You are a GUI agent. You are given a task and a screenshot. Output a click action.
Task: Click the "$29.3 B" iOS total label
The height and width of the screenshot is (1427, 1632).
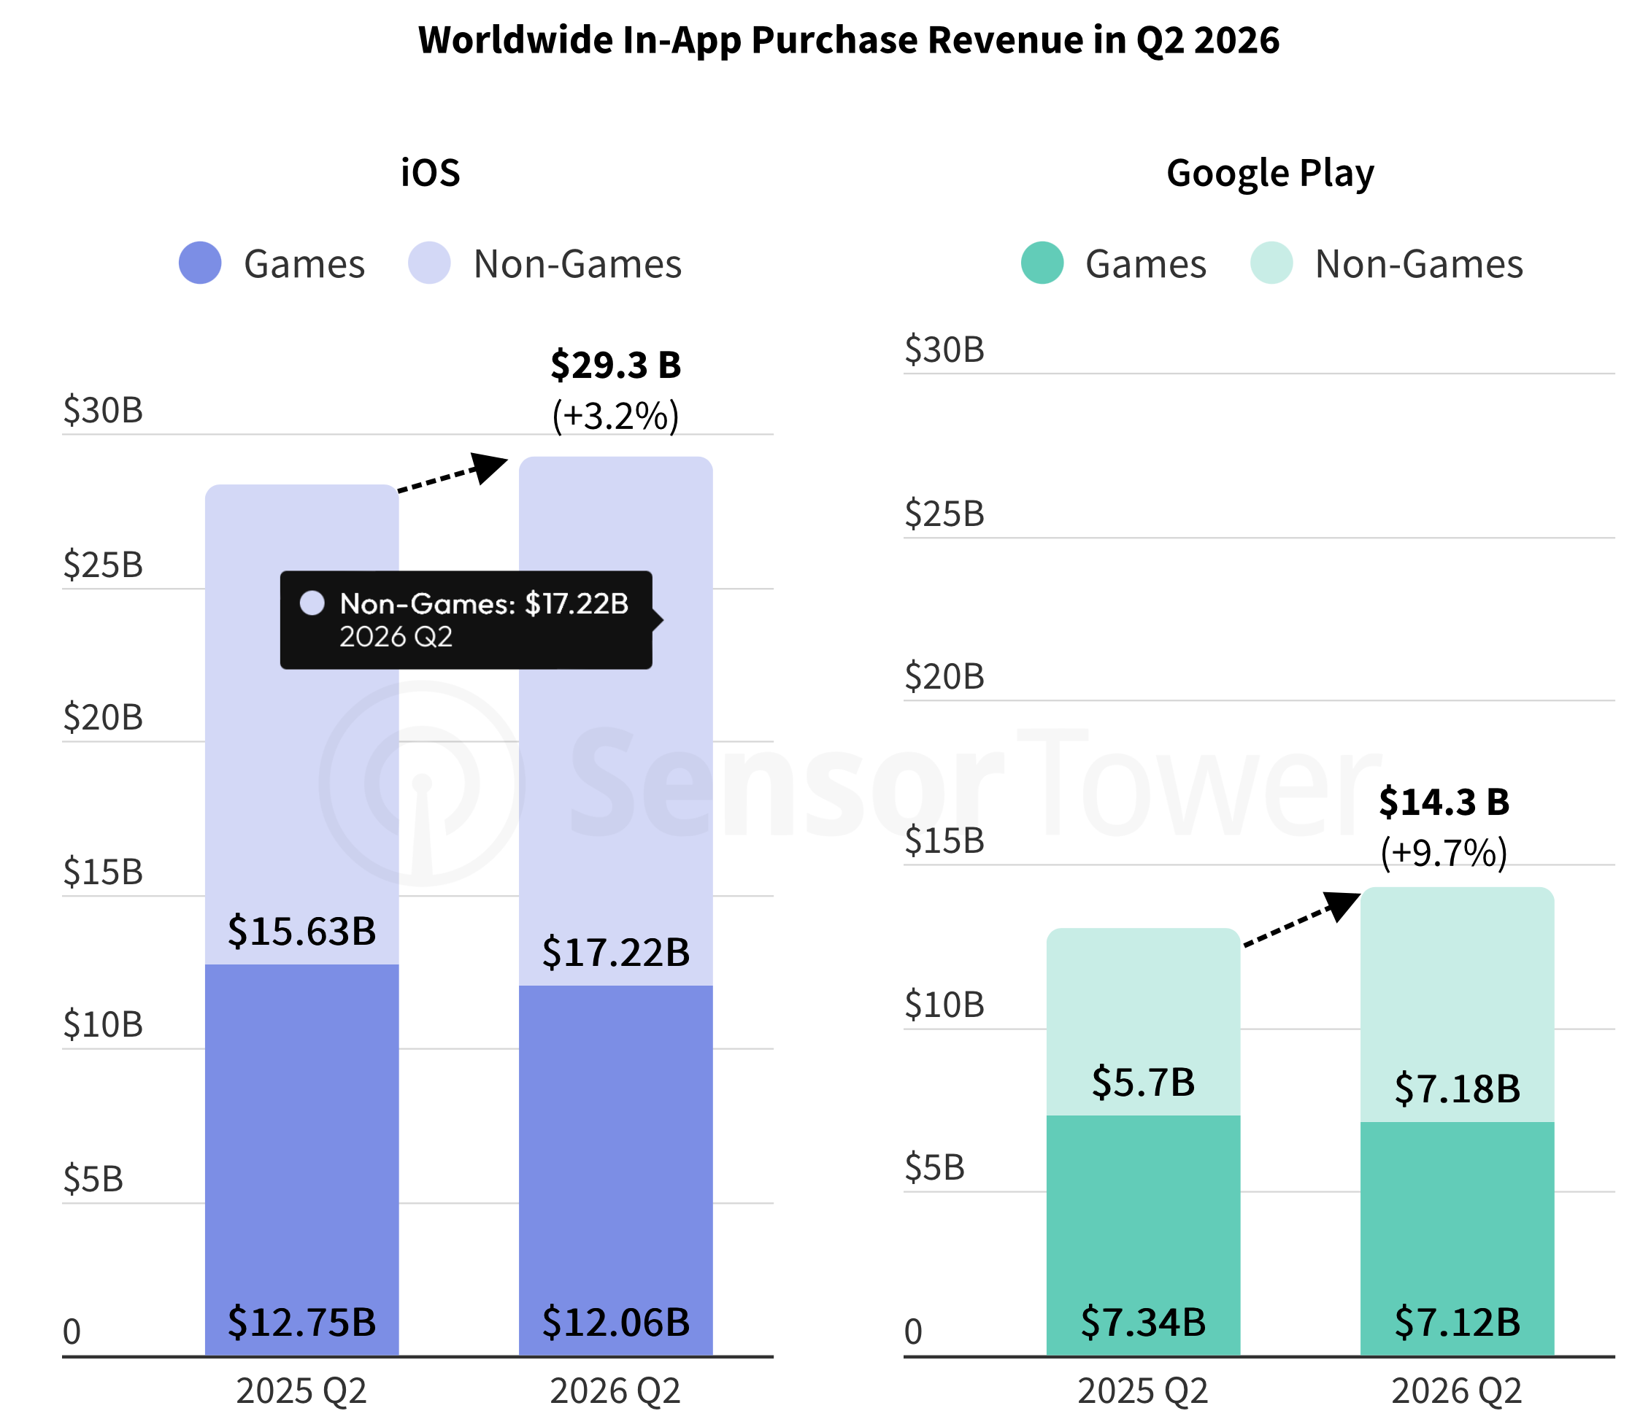pyautogui.click(x=616, y=365)
